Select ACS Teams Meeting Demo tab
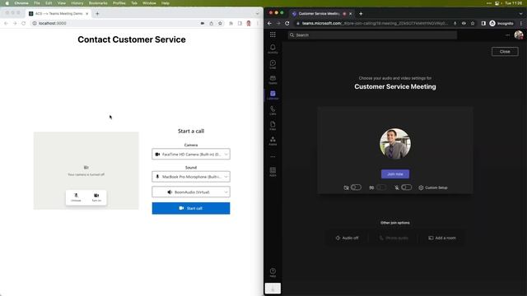Screen dimensions: 527x296 (x=58, y=14)
